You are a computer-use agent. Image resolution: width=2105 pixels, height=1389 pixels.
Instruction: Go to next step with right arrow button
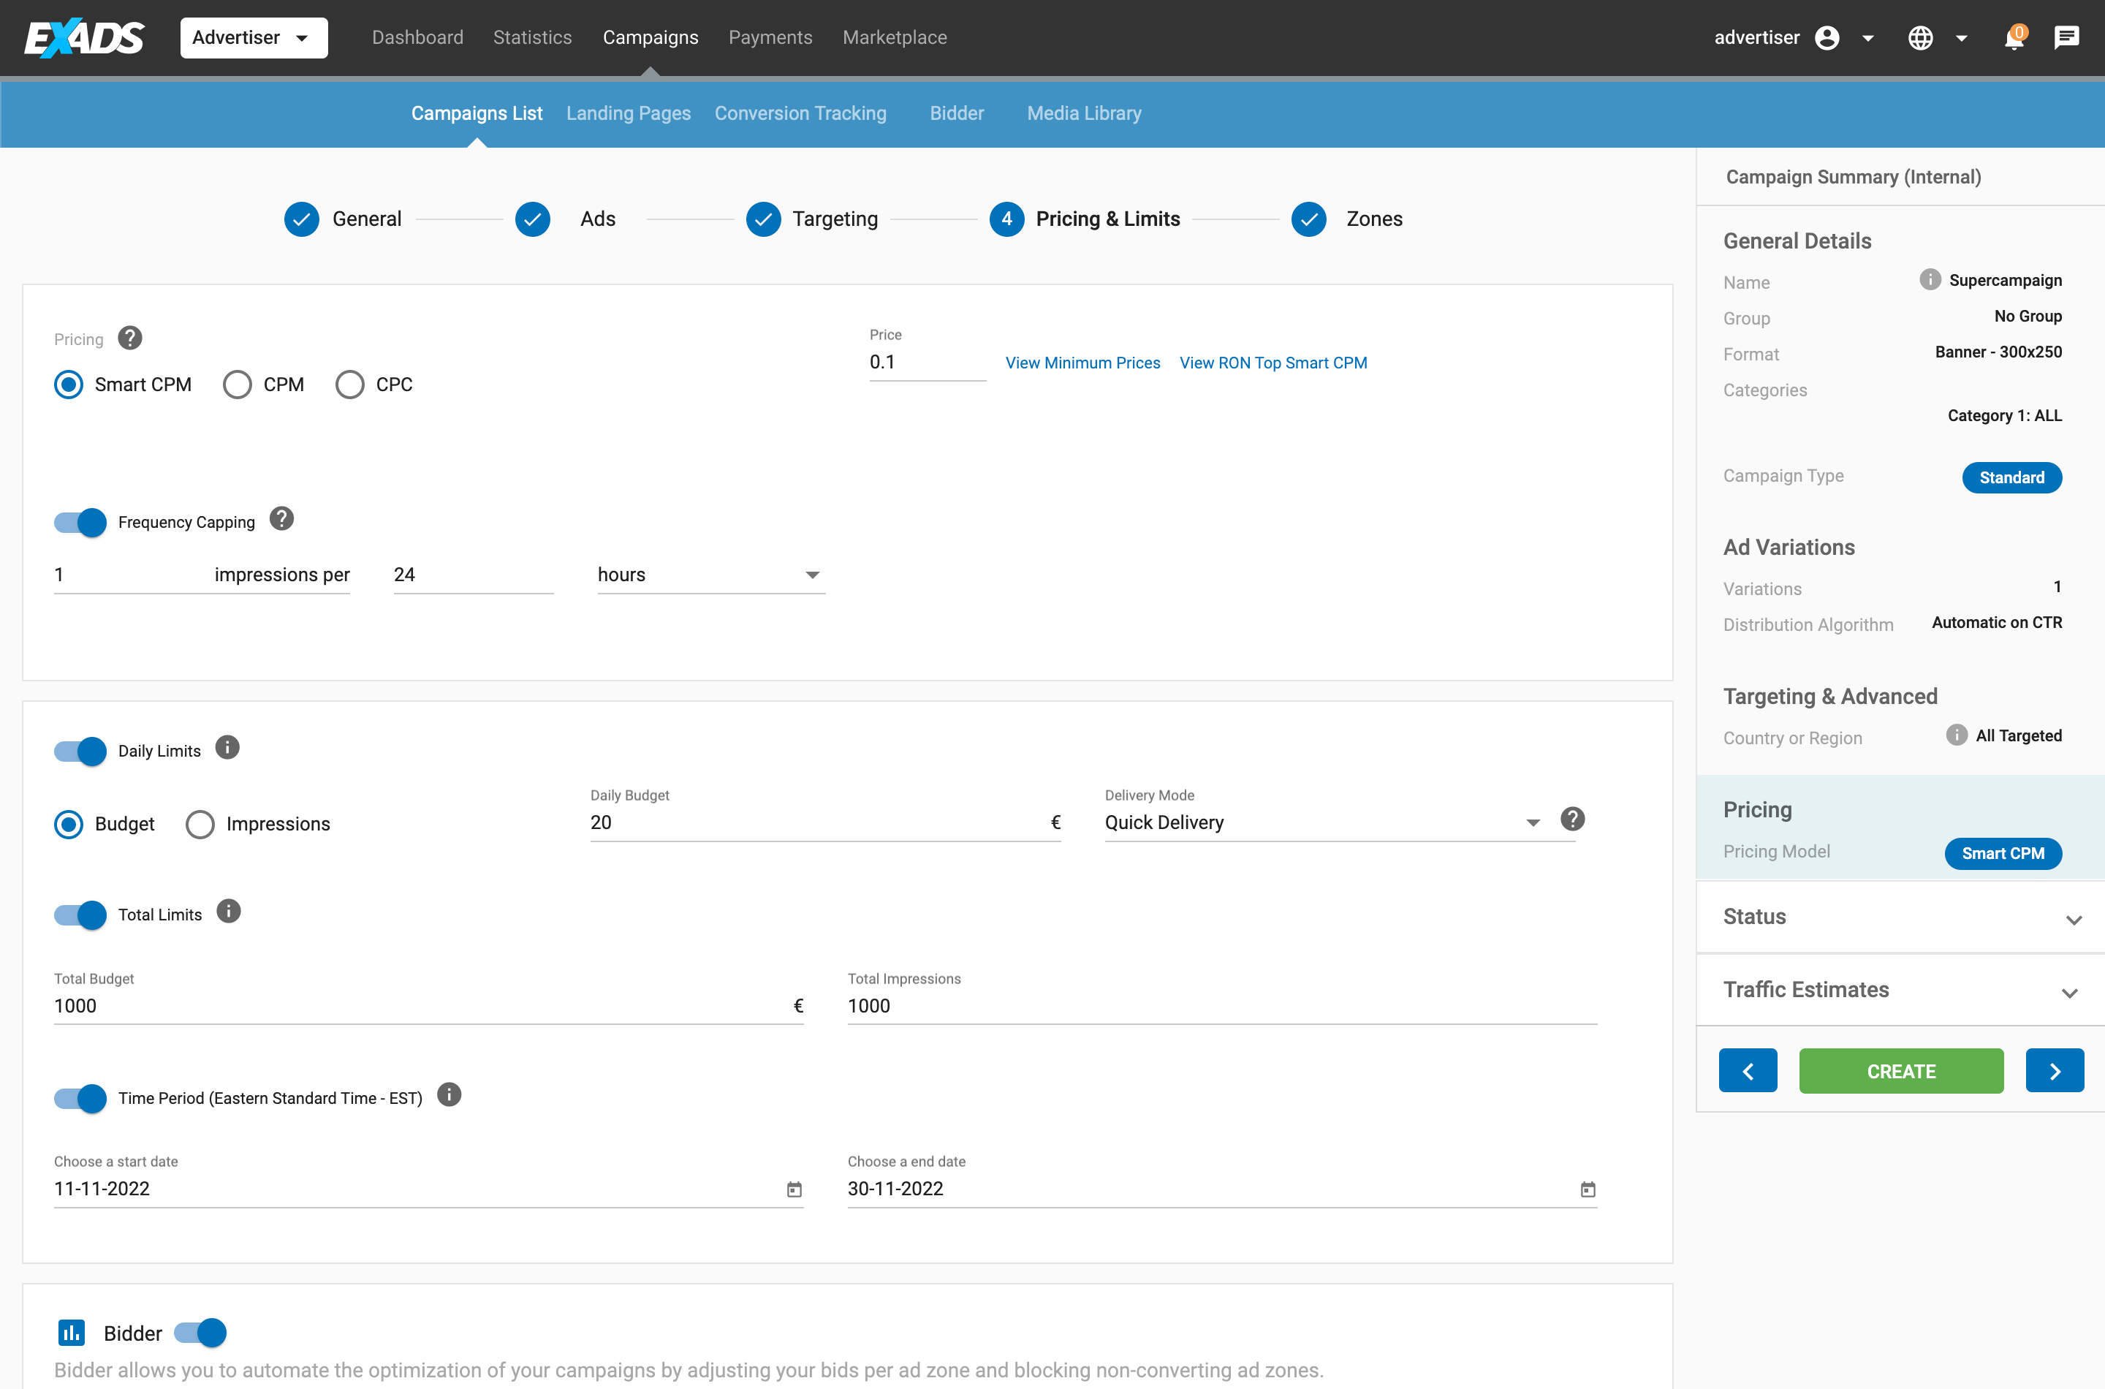point(2055,1071)
